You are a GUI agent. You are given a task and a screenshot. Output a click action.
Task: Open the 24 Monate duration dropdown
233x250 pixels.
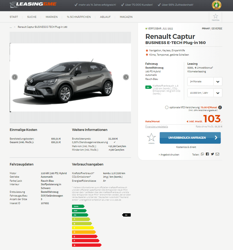click(x=205, y=82)
